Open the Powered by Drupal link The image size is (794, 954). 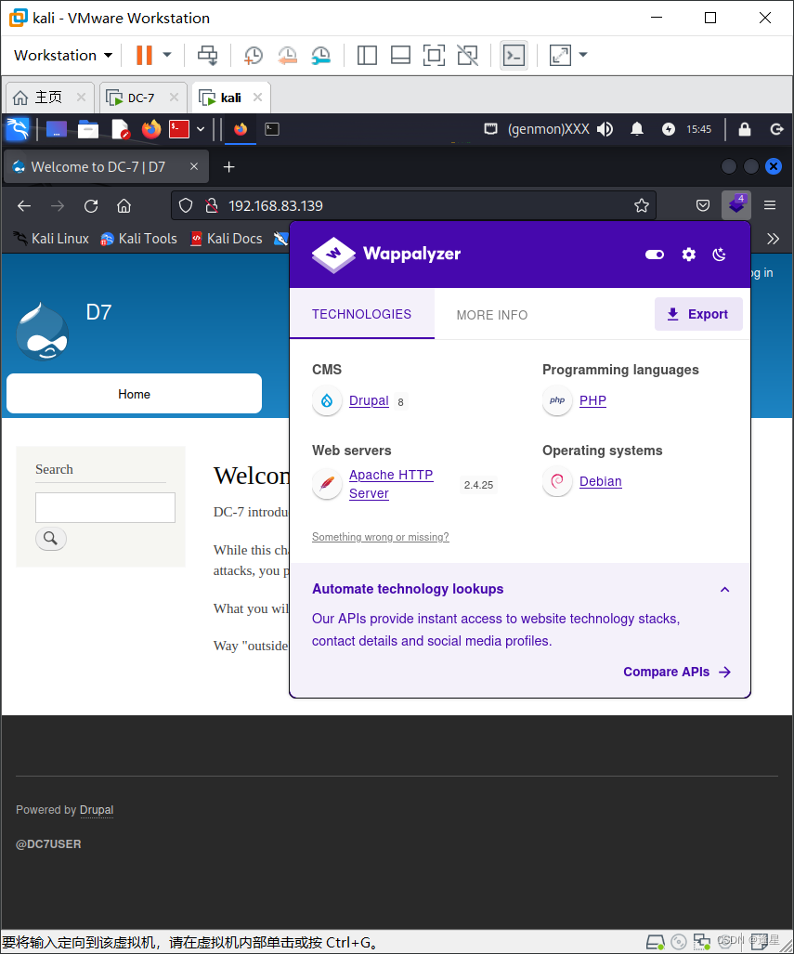pos(97,810)
